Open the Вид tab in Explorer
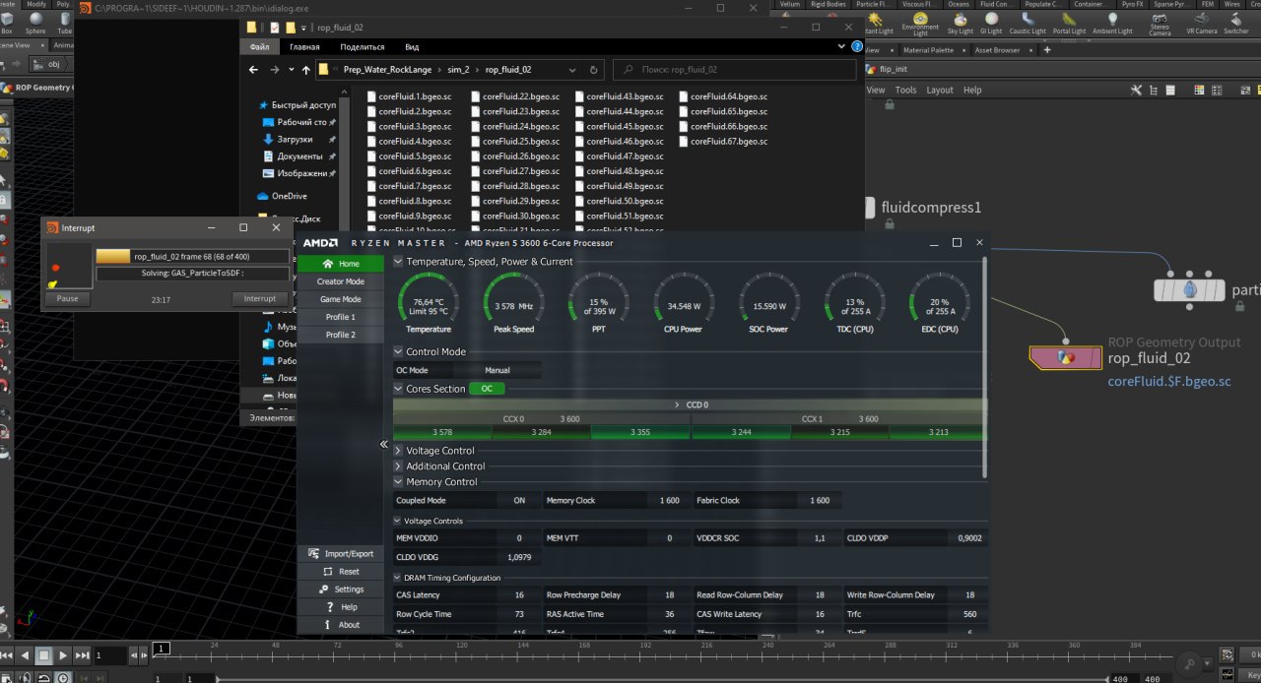This screenshot has width=1261, height=683. click(x=412, y=46)
